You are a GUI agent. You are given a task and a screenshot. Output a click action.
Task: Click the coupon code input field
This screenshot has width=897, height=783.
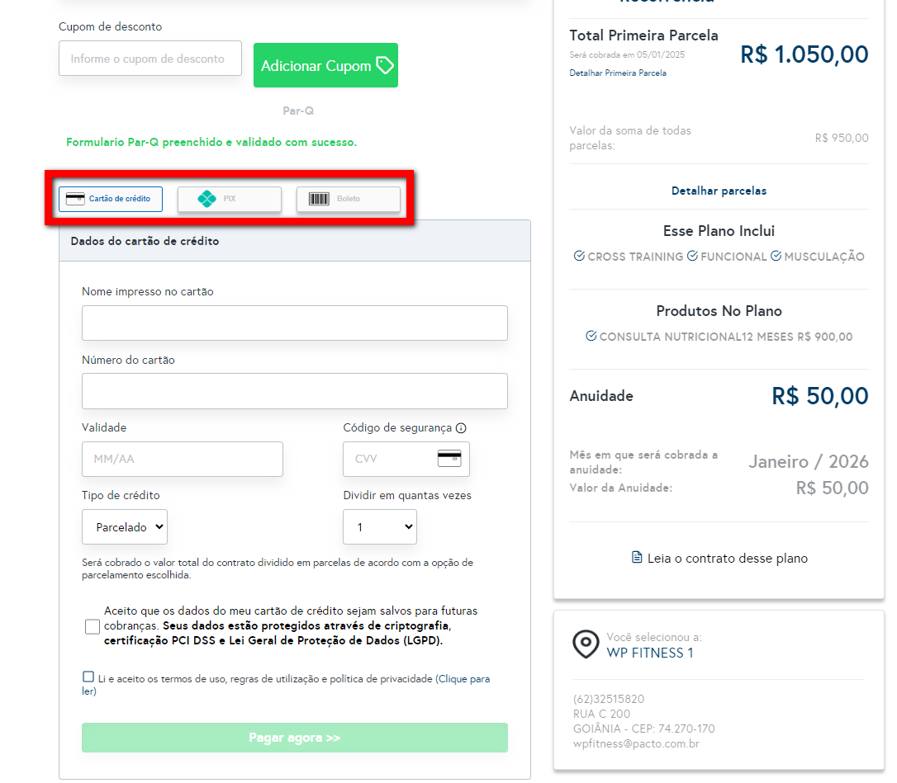(150, 59)
